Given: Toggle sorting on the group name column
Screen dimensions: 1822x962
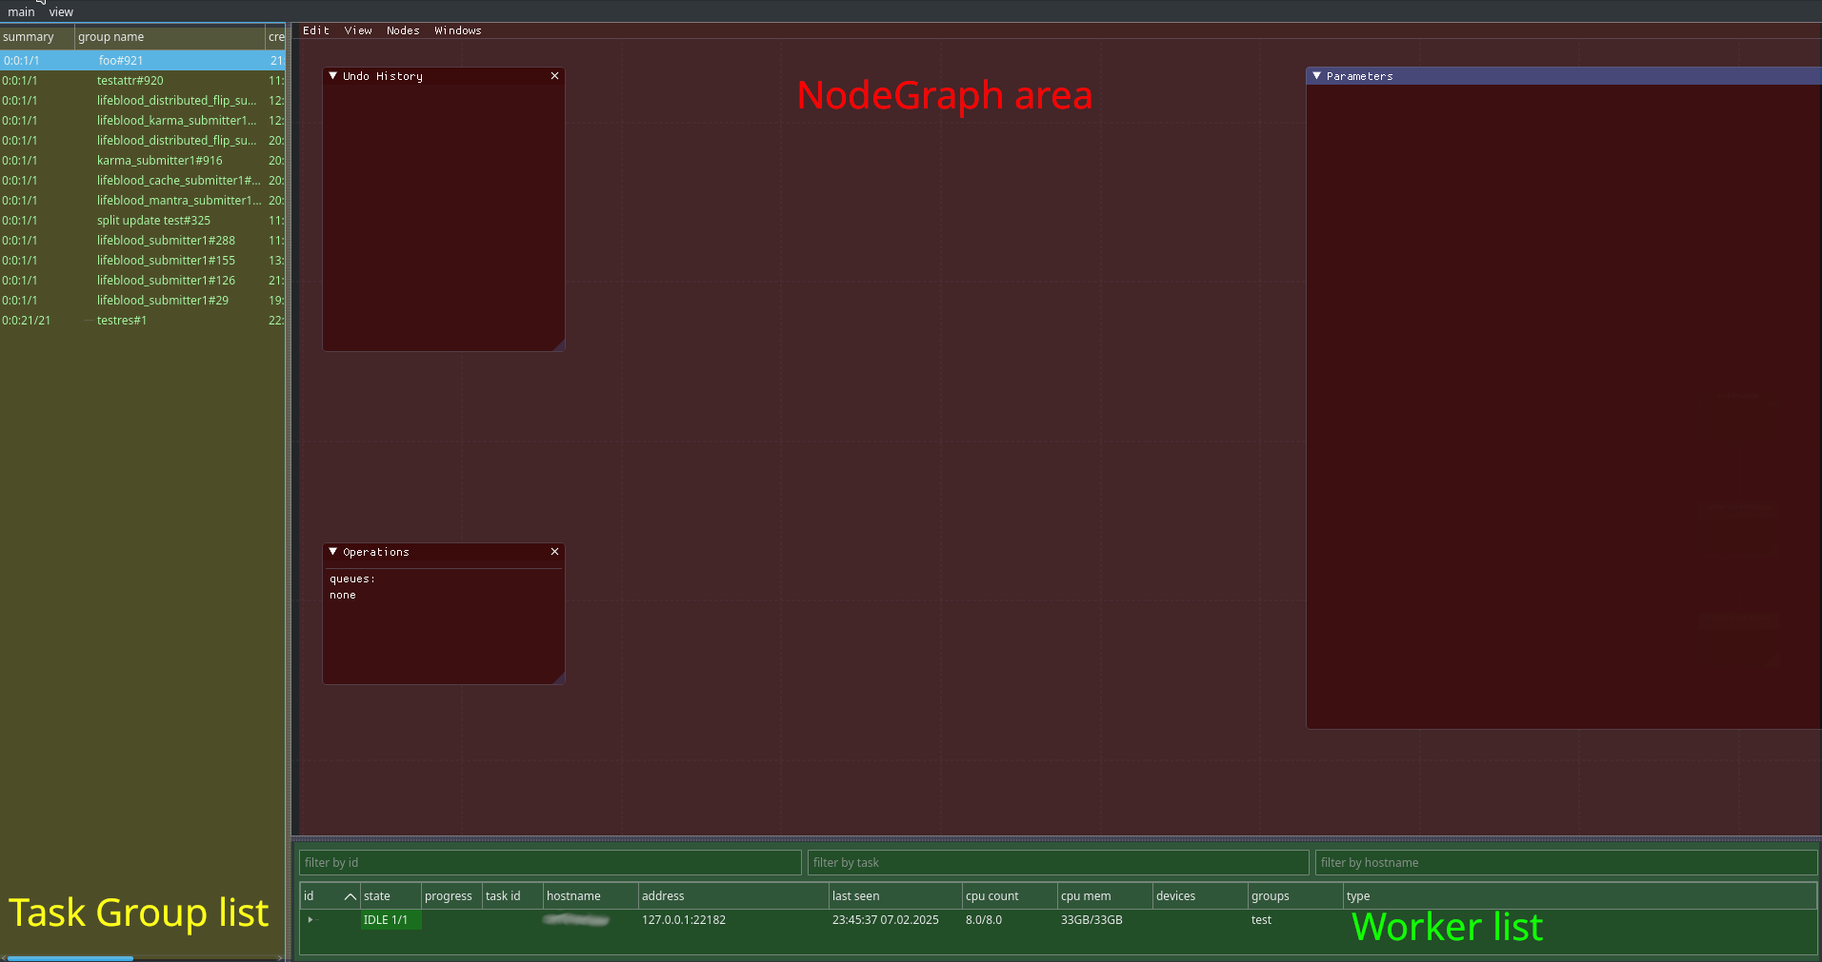Looking at the screenshot, I should [x=111, y=36].
